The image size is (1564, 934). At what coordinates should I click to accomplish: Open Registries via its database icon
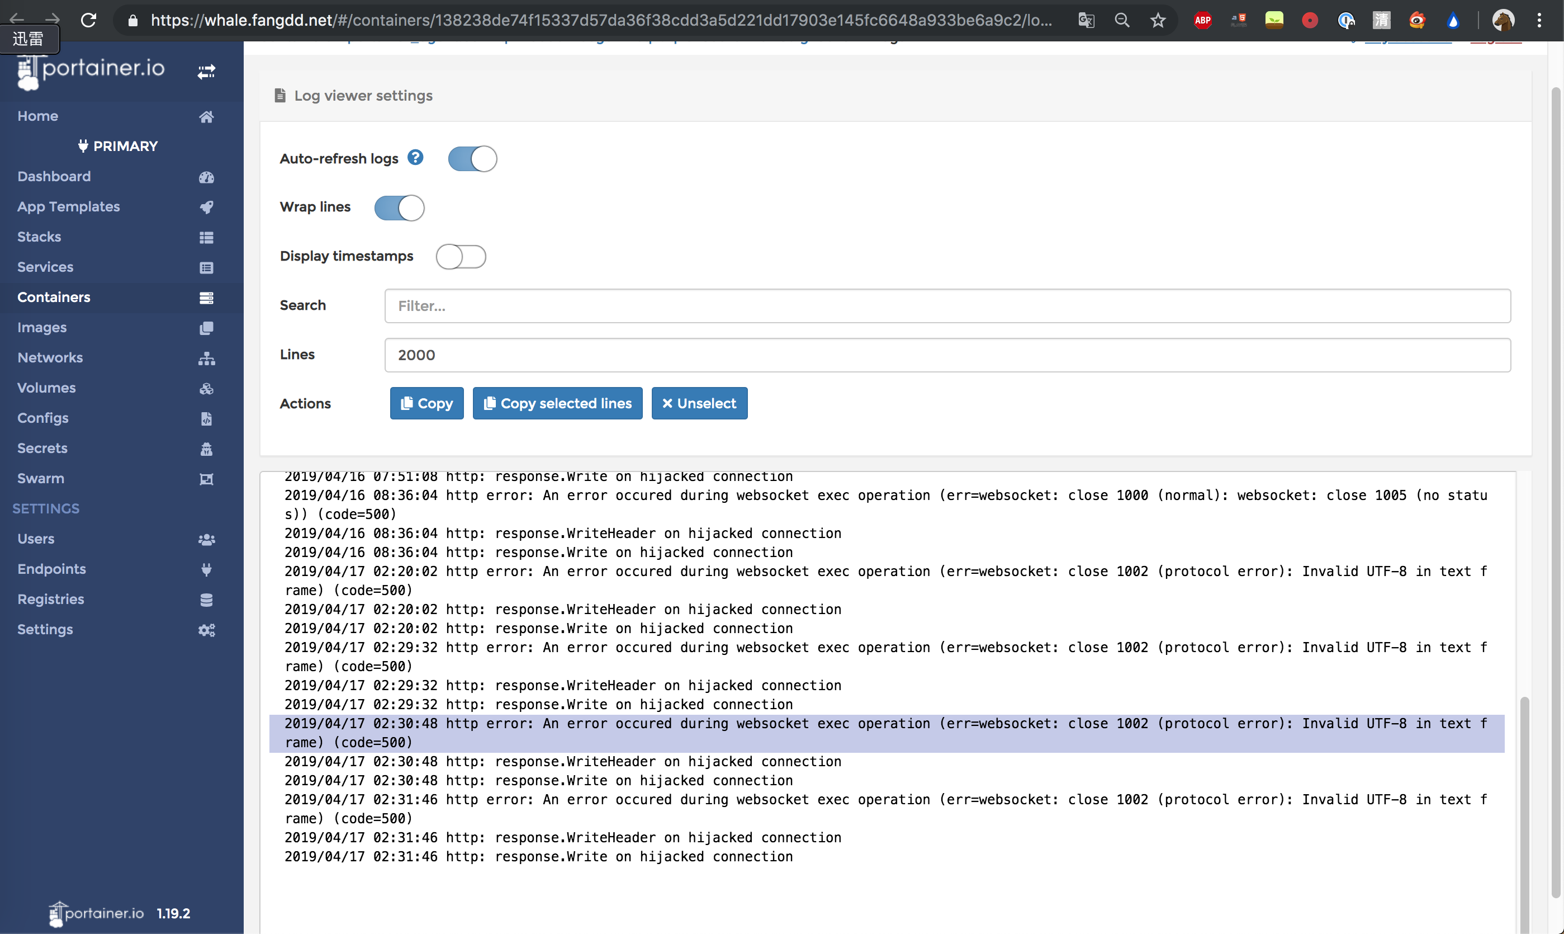[207, 600]
